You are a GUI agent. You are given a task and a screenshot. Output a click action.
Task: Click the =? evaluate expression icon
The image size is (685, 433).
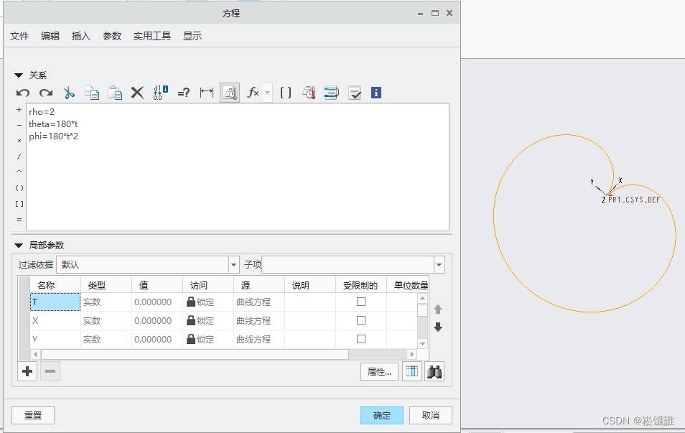click(x=184, y=93)
